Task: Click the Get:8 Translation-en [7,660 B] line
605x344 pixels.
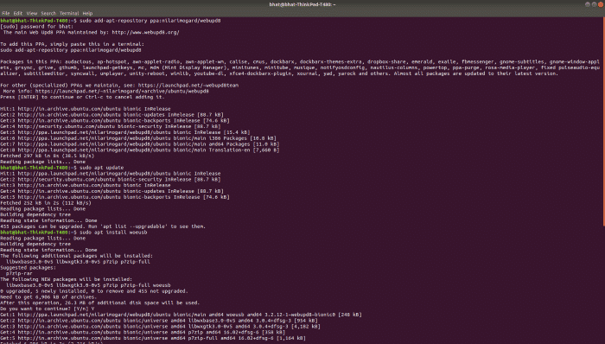Action: tap(140, 150)
